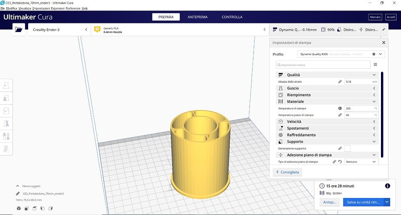This screenshot has height=215, width=401.
Task: Expand the Riempimento settings section
Action: 327,95
